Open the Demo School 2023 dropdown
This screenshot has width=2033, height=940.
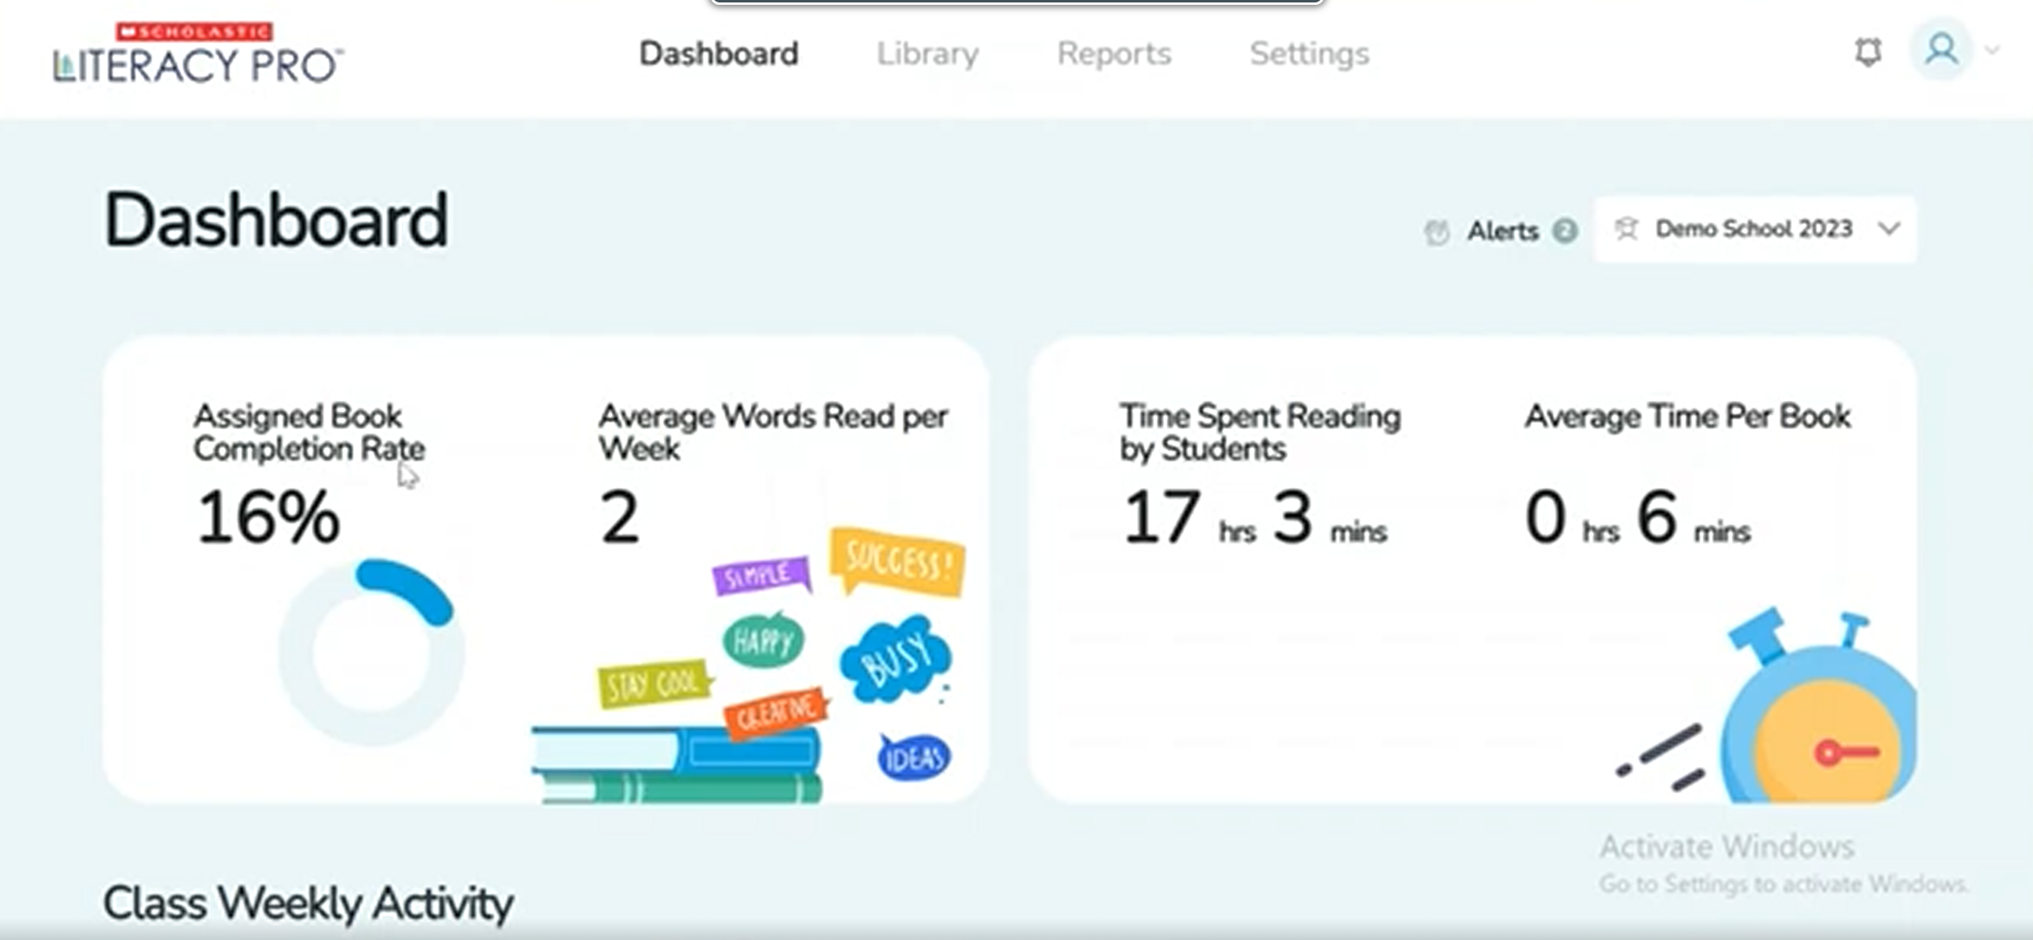[1753, 228]
